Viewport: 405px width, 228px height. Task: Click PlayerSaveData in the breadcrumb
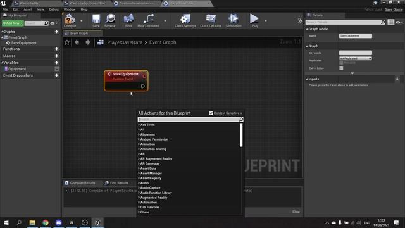tap(125, 42)
